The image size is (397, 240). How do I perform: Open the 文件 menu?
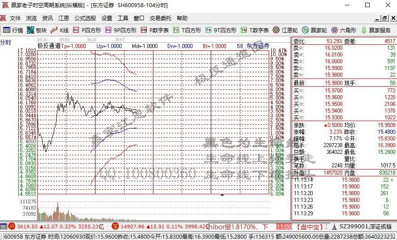[x=15, y=18]
